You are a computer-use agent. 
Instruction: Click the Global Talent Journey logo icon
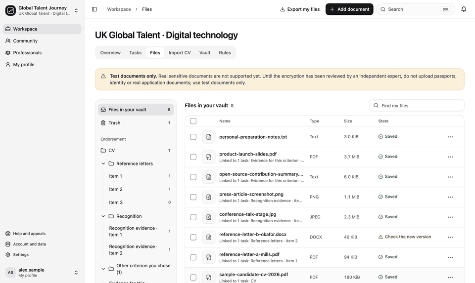[x=10, y=10]
